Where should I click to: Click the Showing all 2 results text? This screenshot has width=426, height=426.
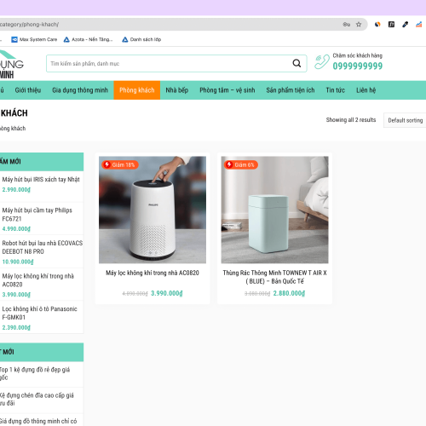(x=351, y=120)
